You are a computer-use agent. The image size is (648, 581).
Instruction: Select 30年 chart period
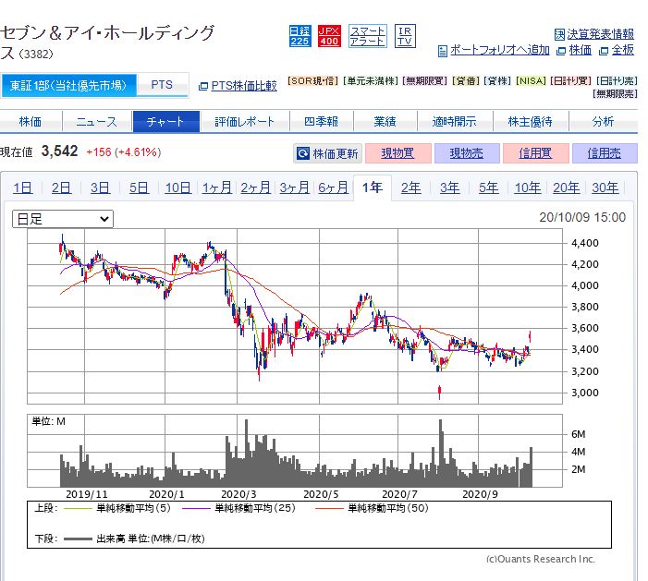coord(605,188)
